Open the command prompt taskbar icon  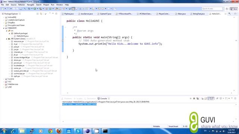tap(105, 131)
